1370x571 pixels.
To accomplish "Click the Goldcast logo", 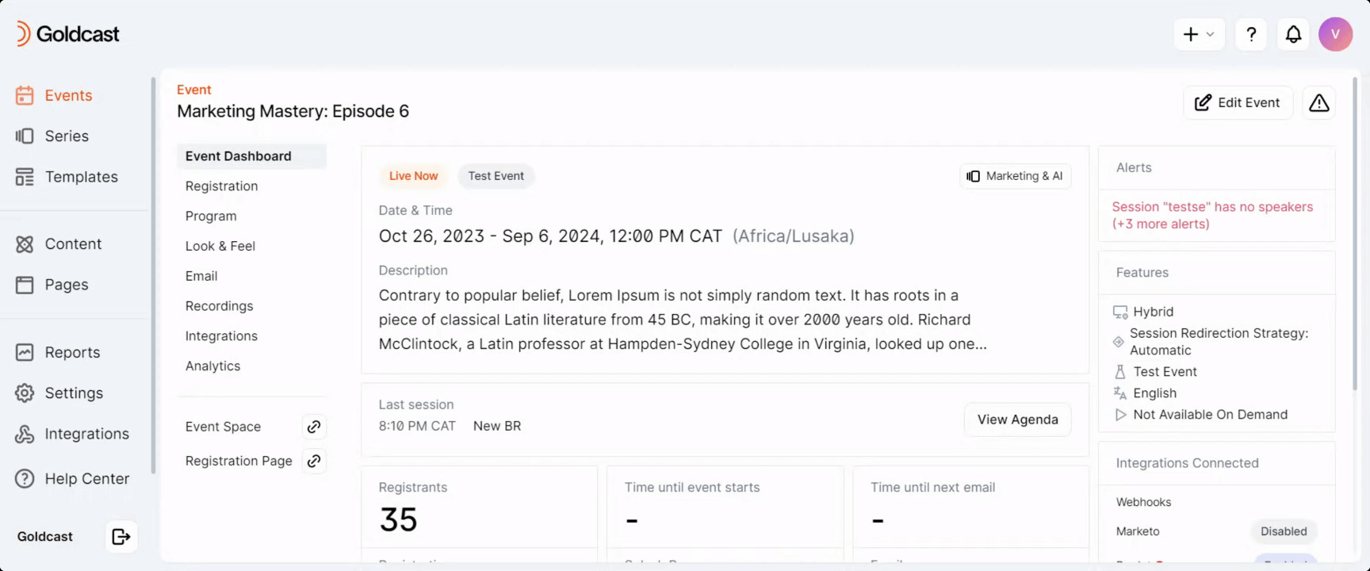I will [x=68, y=34].
